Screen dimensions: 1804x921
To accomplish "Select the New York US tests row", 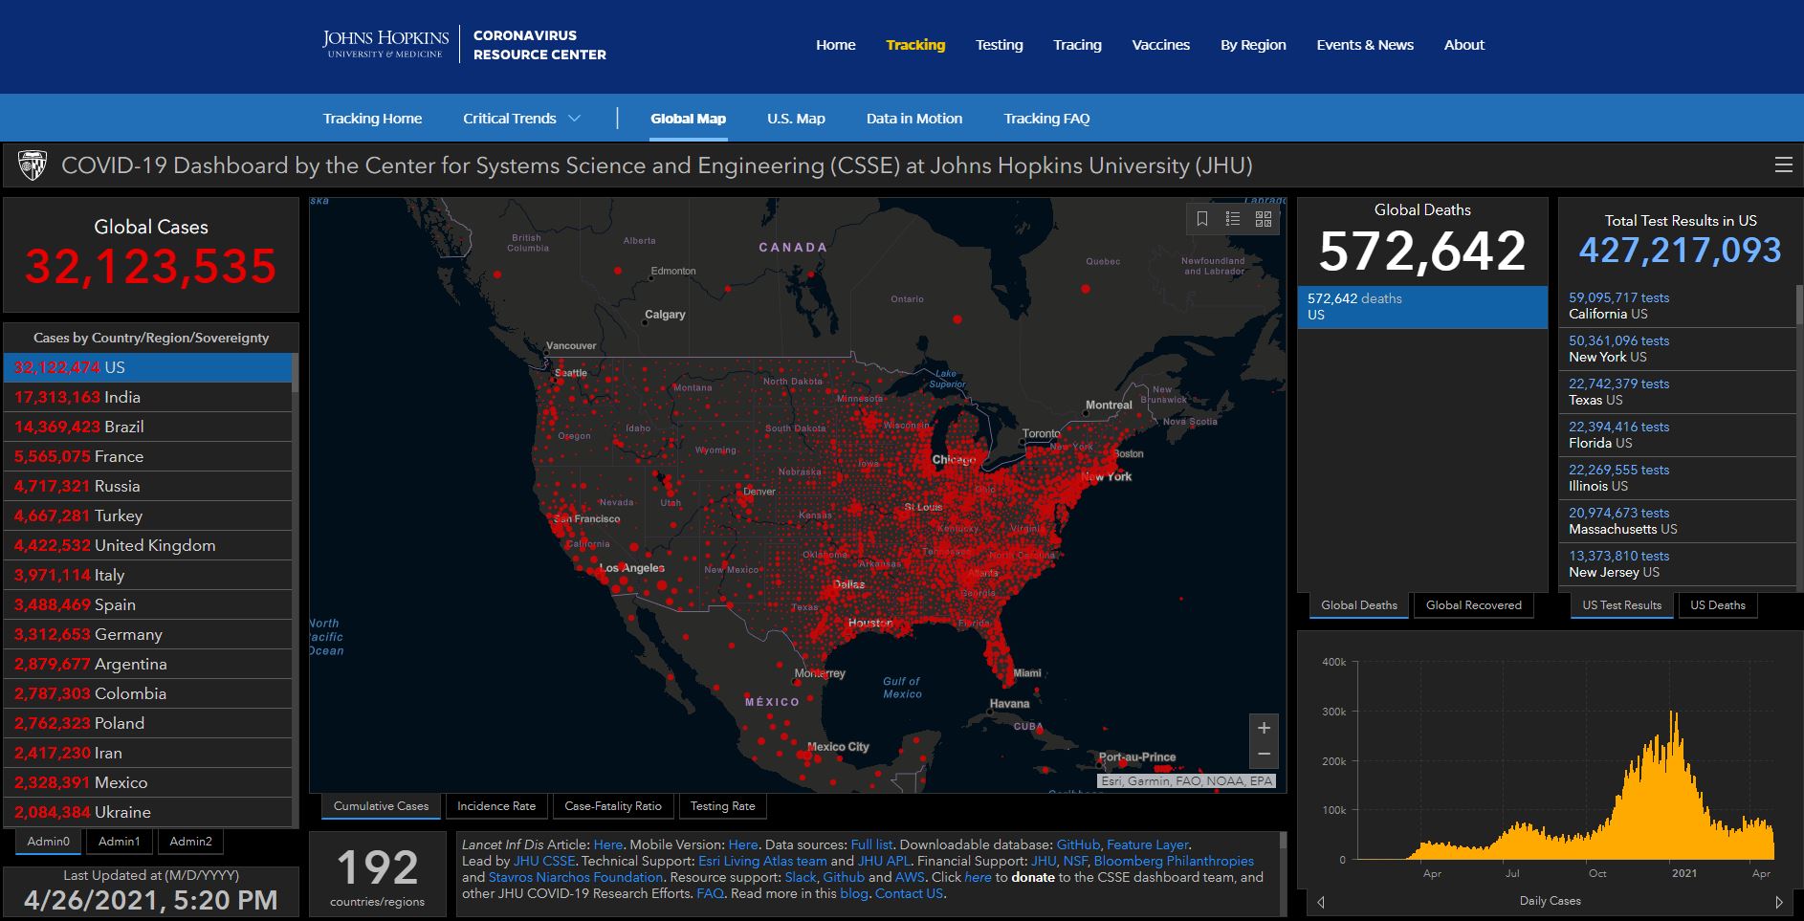I will click(1677, 349).
